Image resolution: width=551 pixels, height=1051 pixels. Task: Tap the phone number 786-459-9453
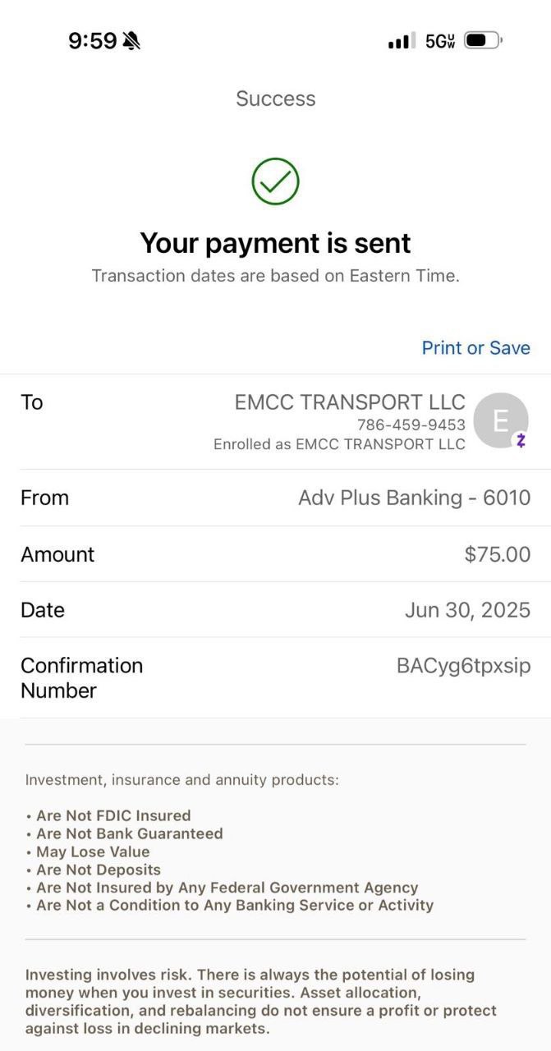411,425
